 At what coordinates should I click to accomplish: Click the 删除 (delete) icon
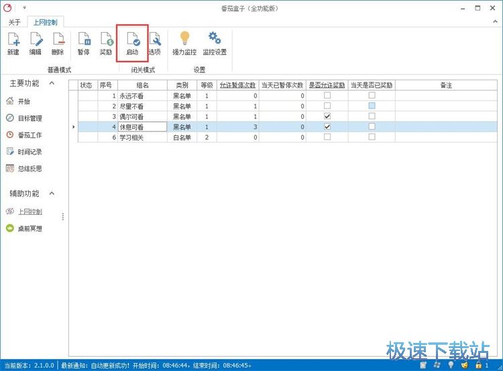pos(58,40)
